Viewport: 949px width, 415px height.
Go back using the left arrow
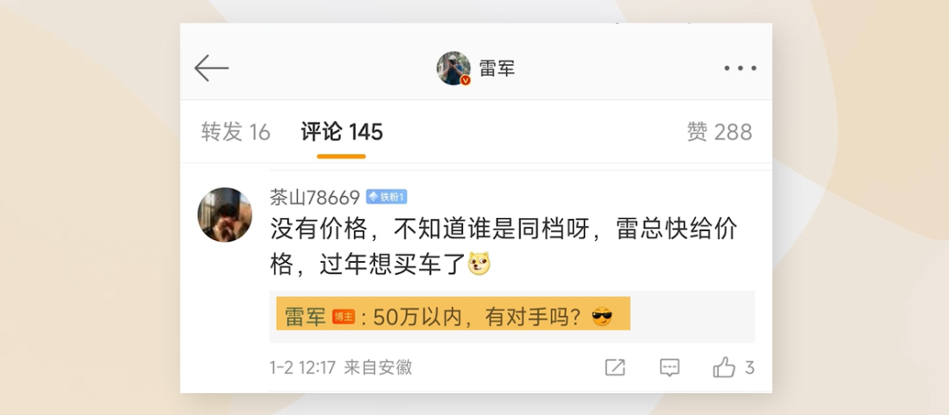[x=211, y=68]
